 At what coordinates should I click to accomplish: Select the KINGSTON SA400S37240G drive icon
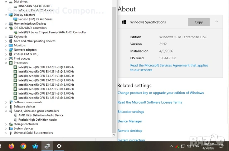tap(15, 6)
